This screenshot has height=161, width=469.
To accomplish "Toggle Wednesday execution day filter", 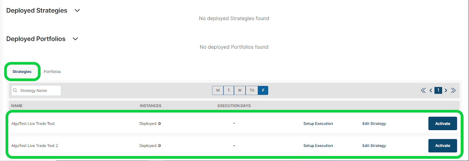I will point(240,90).
